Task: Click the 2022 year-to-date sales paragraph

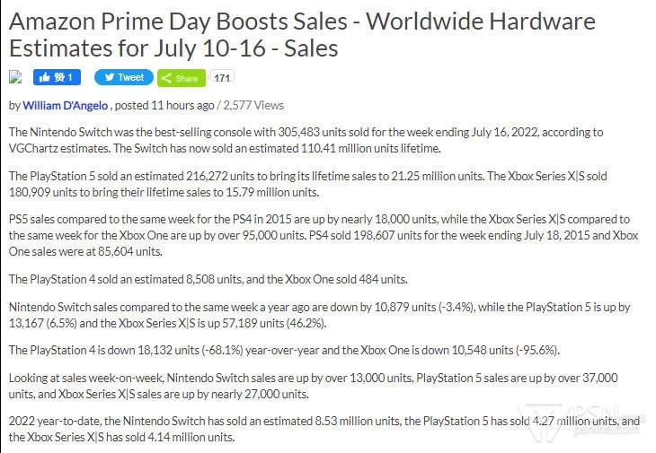Action: pos(324,429)
